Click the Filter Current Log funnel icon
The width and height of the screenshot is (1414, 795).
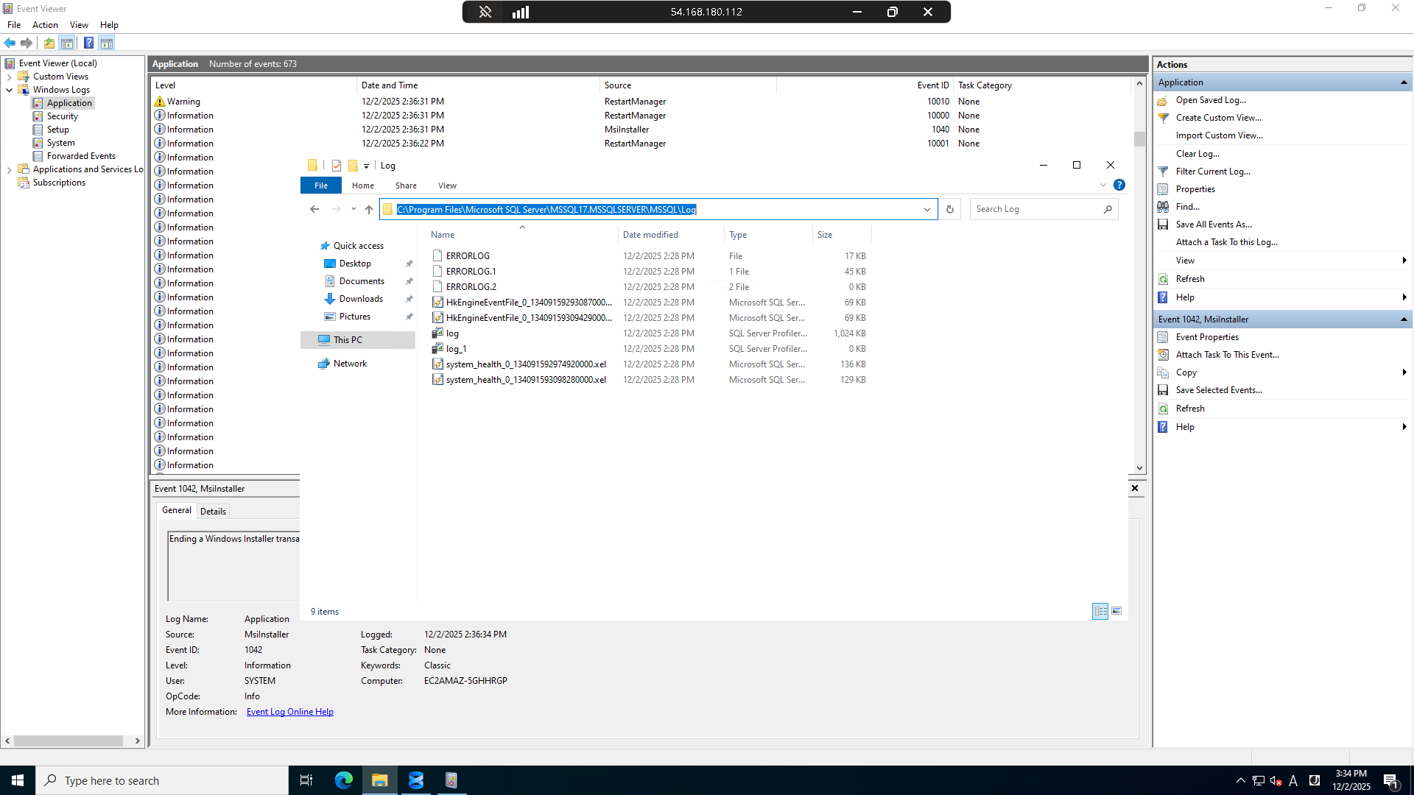pos(1163,172)
